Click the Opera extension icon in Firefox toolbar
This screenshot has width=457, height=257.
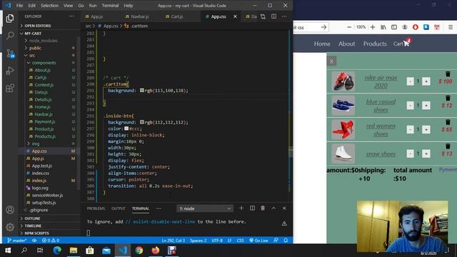pos(416,27)
